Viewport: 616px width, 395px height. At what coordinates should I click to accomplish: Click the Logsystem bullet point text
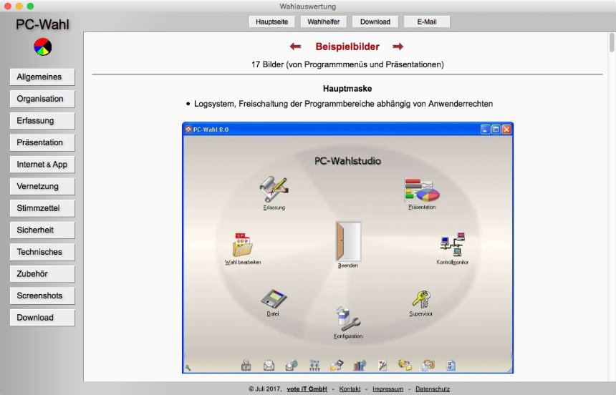point(343,104)
